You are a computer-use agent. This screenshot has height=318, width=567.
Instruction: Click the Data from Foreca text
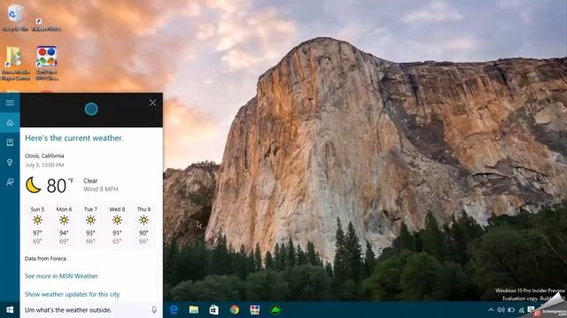pos(45,259)
